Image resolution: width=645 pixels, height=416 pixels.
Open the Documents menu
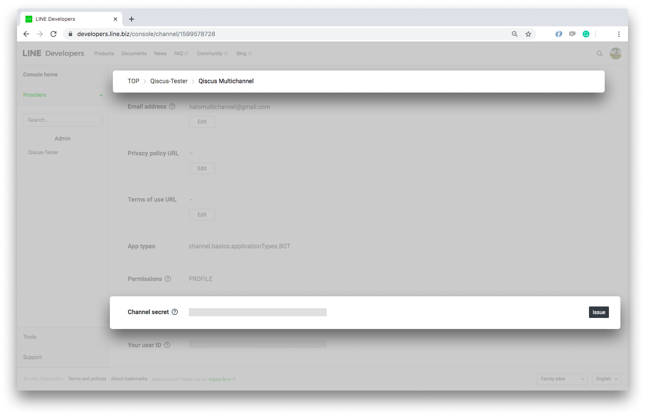click(x=134, y=53)
